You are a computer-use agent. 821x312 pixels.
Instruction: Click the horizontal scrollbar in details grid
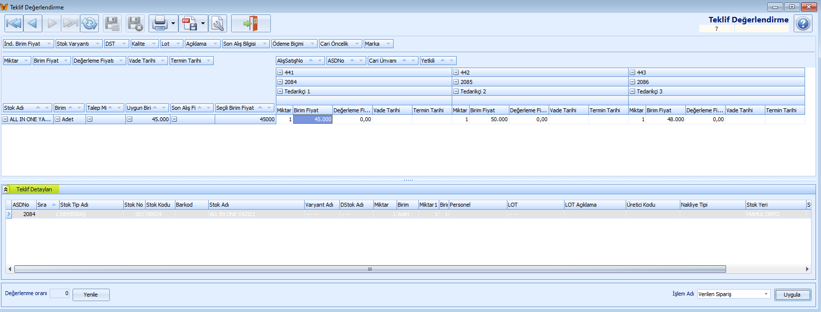(x=370, y=269)
